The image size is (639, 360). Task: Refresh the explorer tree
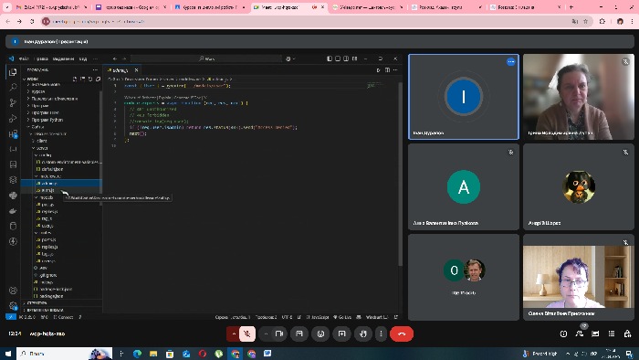pos(90,79)
